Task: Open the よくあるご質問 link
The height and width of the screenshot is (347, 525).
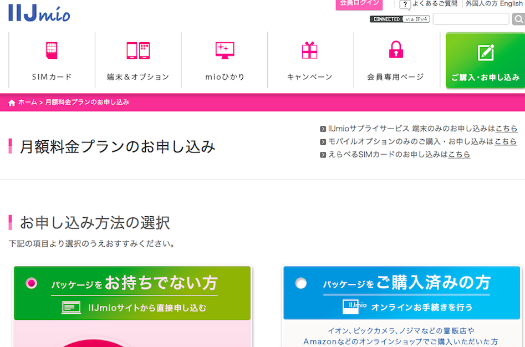Action: [435, 4]
